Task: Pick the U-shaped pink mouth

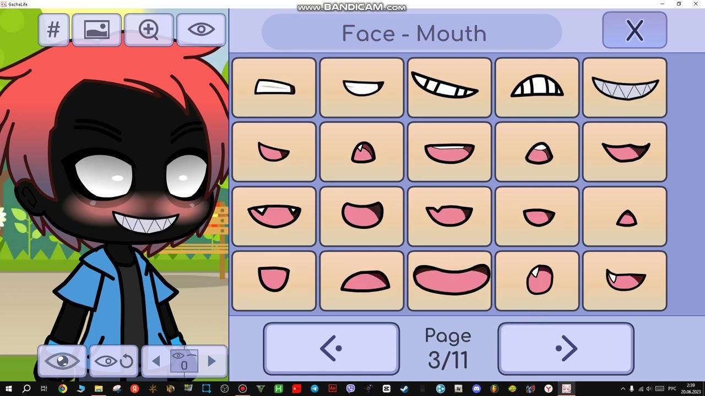Action: pos(274,280)
